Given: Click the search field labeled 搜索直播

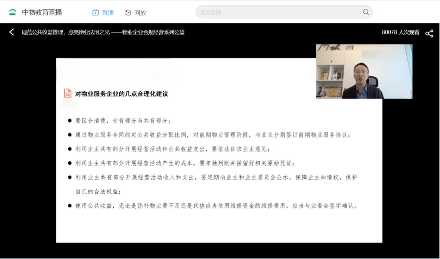Looking at the screenshot, I should 265,12.
